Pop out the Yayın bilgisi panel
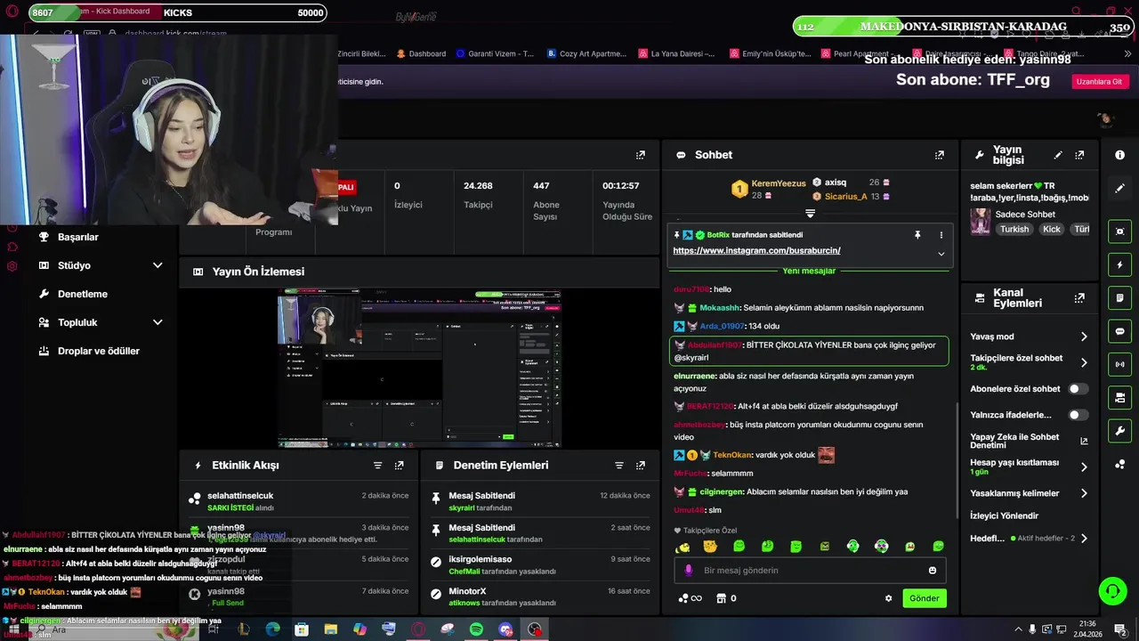The width and height of the screenshot is (1139, 641). (x=1079, y=155)
